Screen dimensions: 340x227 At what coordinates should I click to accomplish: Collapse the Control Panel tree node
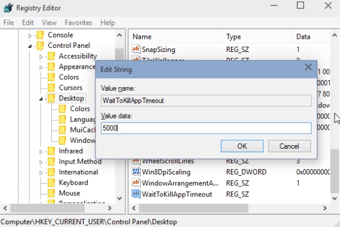pos(30,46)
